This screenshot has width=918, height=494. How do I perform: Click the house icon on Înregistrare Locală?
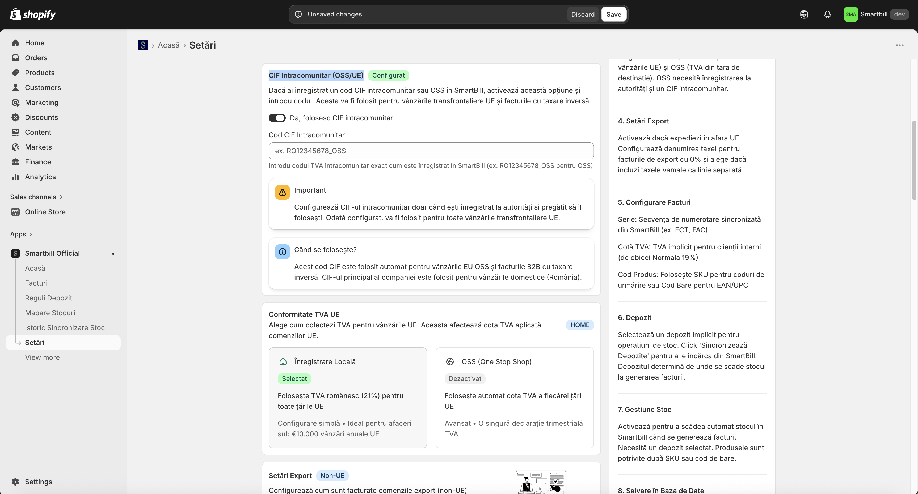[283, 362]
